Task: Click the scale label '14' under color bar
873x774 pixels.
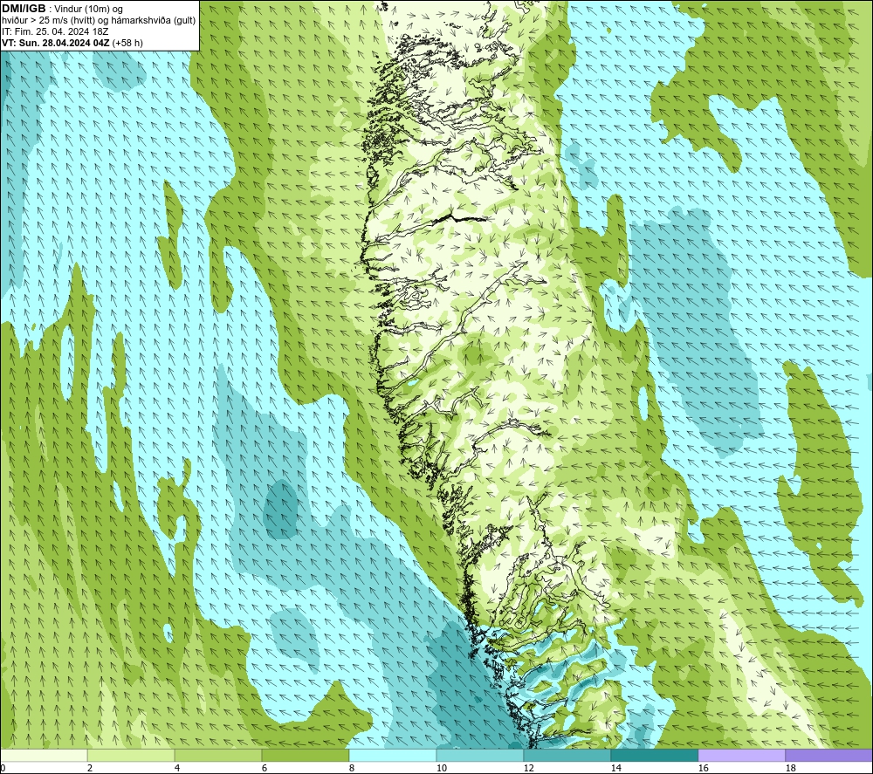Action: (615, 768)
